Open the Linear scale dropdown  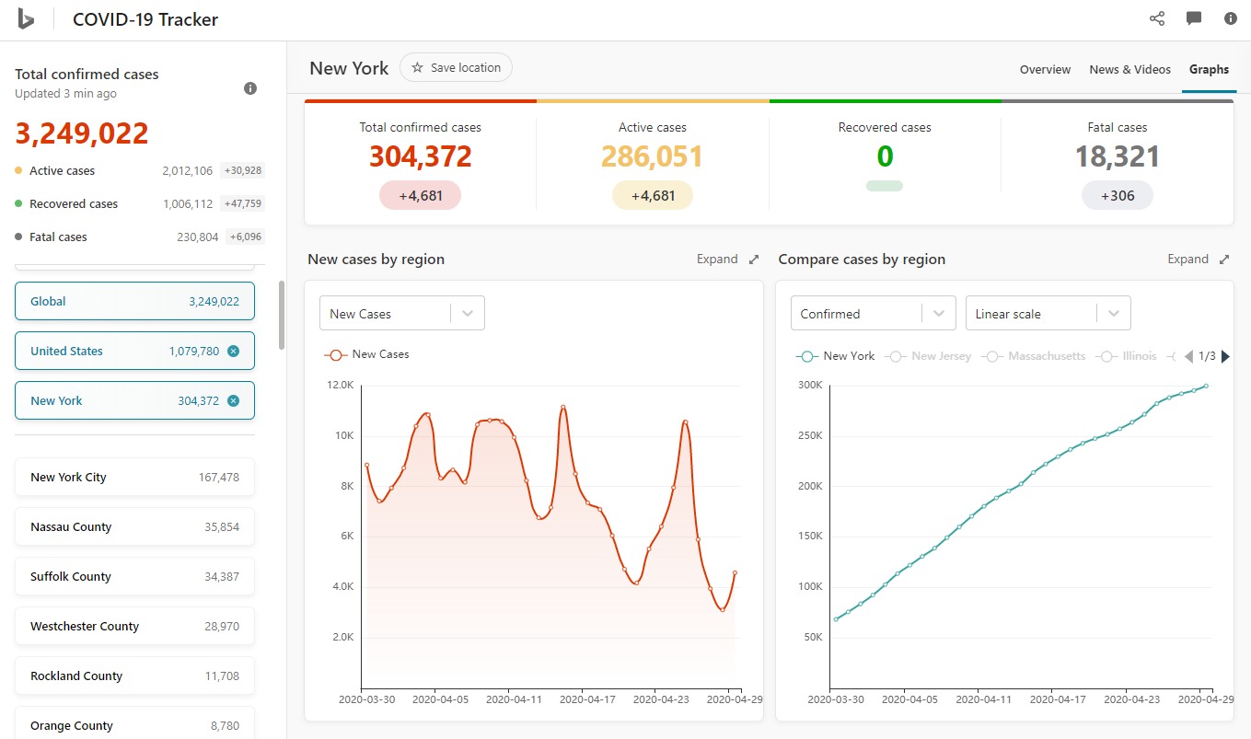1048,314
